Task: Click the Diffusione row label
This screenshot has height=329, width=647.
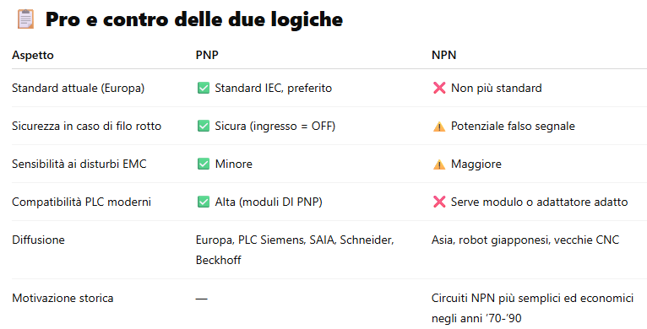Action: point(38,240)
